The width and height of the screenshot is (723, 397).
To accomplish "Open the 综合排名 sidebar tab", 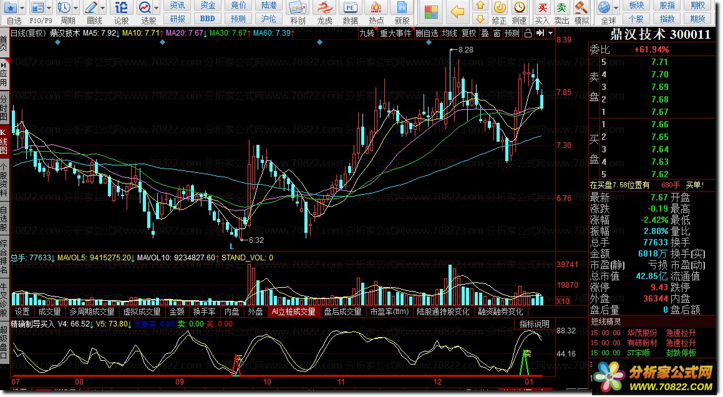I will tap(4, 256).
